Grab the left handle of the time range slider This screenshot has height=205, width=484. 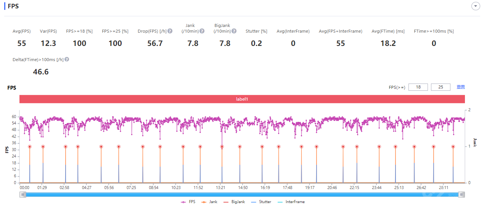pos(23,194)
